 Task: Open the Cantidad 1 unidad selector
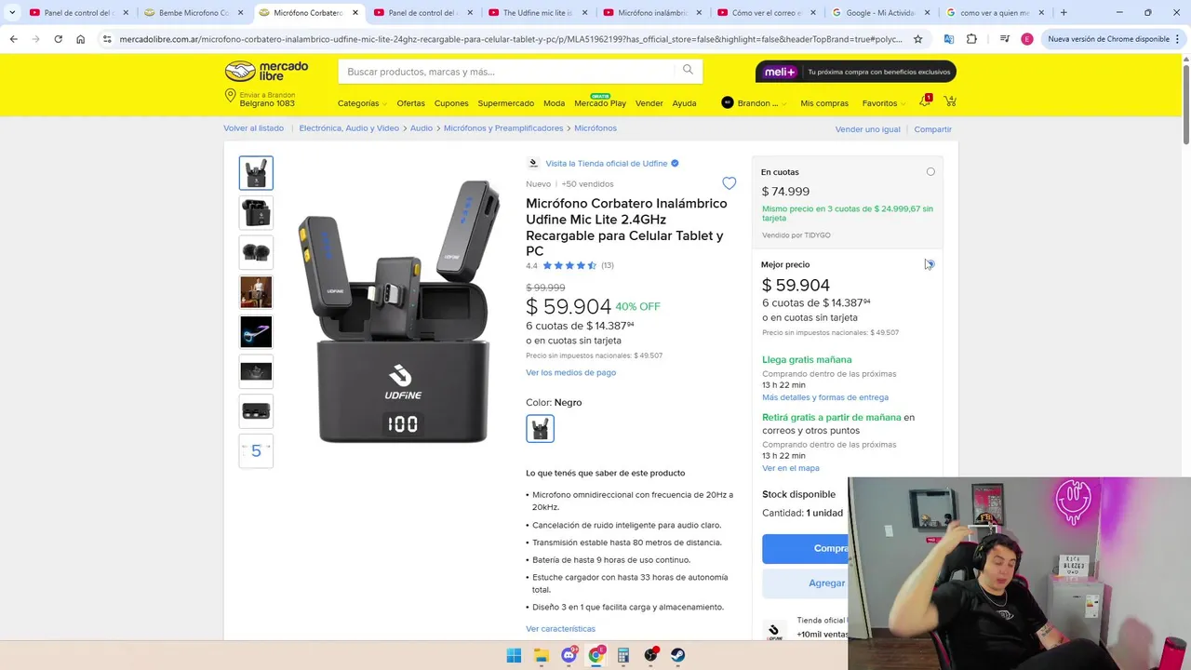point(804,513)
